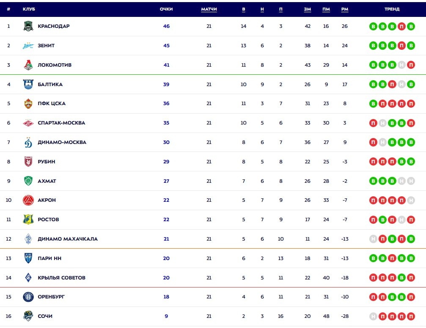426x328 pixels.
Task: Click the ПФК ЦСКА club logo
Action: [x=28, y=103]
